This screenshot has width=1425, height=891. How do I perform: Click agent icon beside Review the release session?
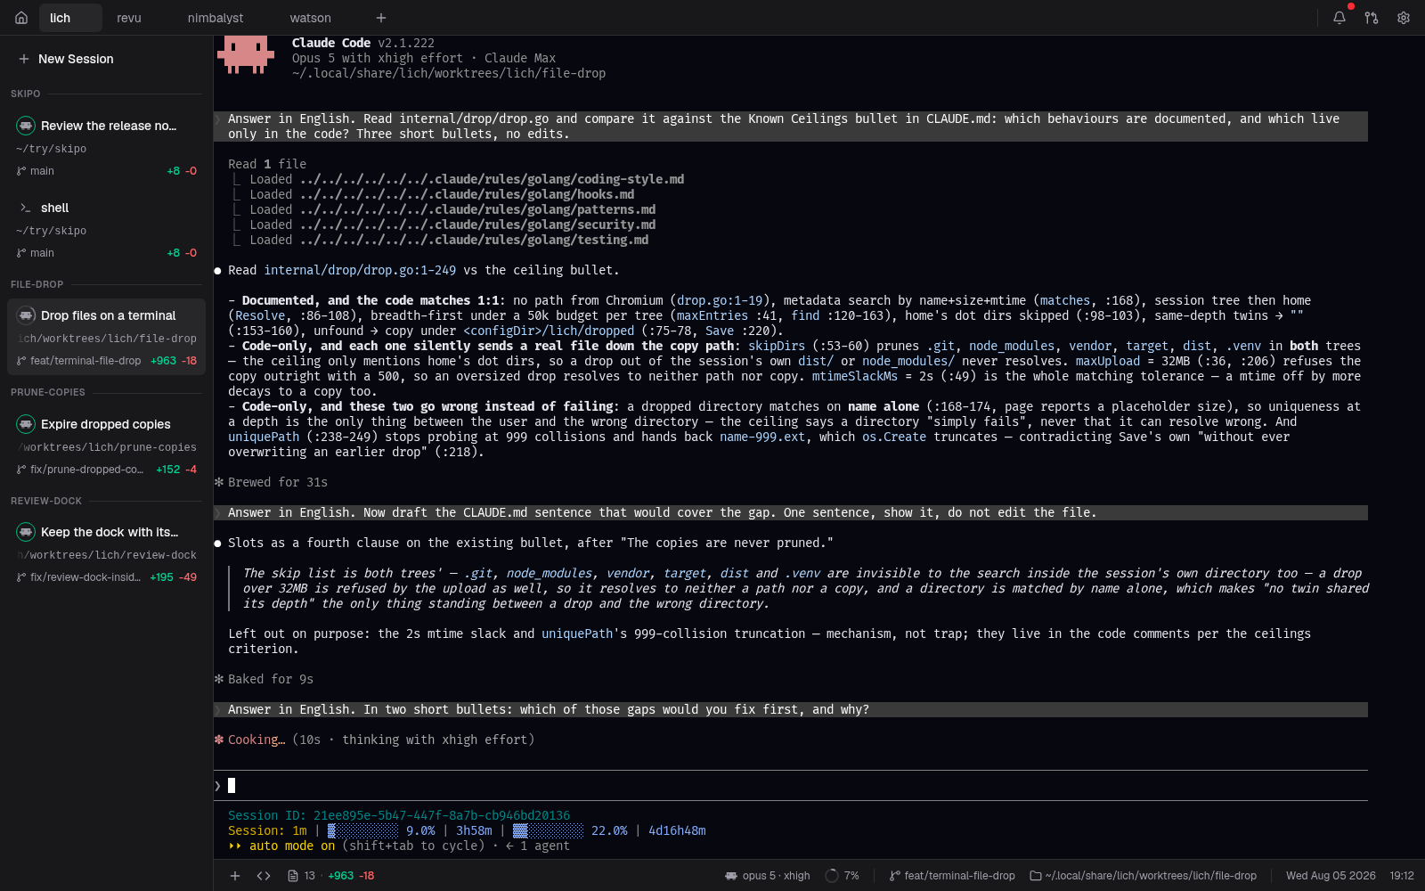click(26, 126)
